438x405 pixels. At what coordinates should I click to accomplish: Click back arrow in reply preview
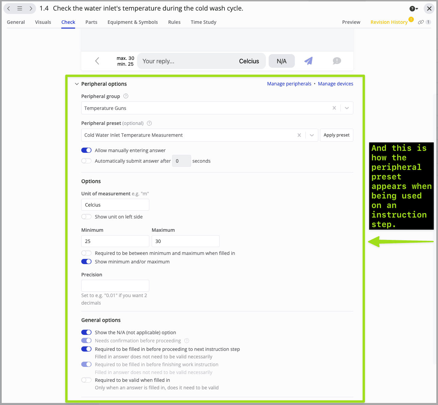97,61
